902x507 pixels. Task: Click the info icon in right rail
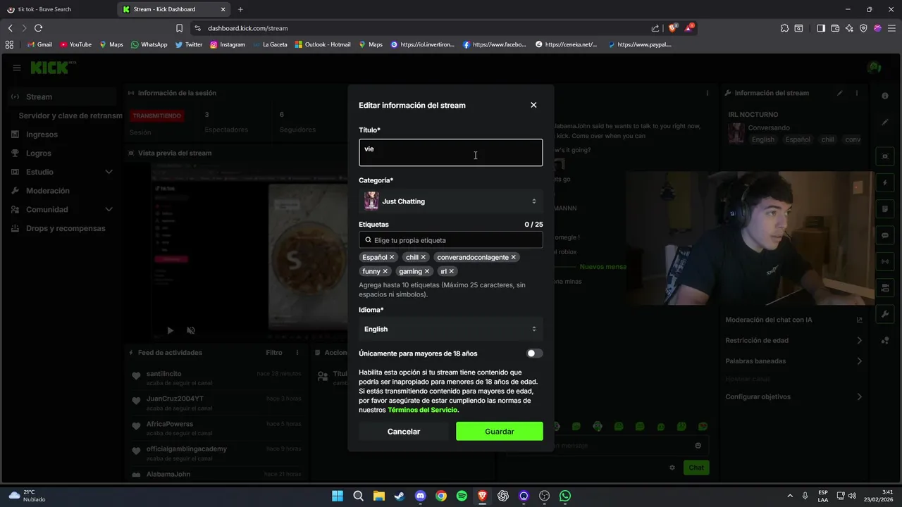click(886, 96)
